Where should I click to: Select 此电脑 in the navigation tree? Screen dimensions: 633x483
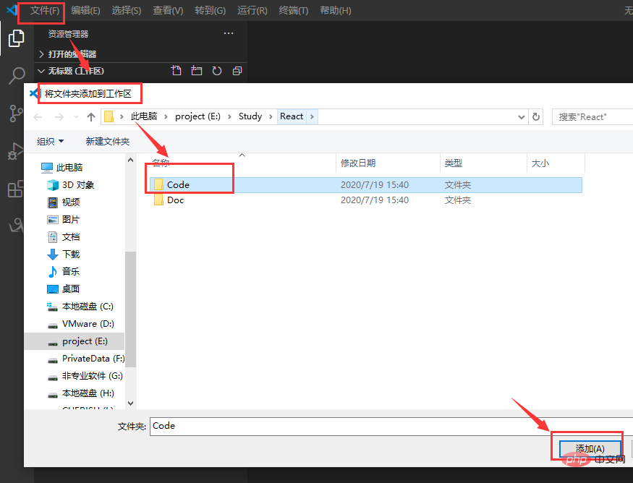(x=69, y=168)
